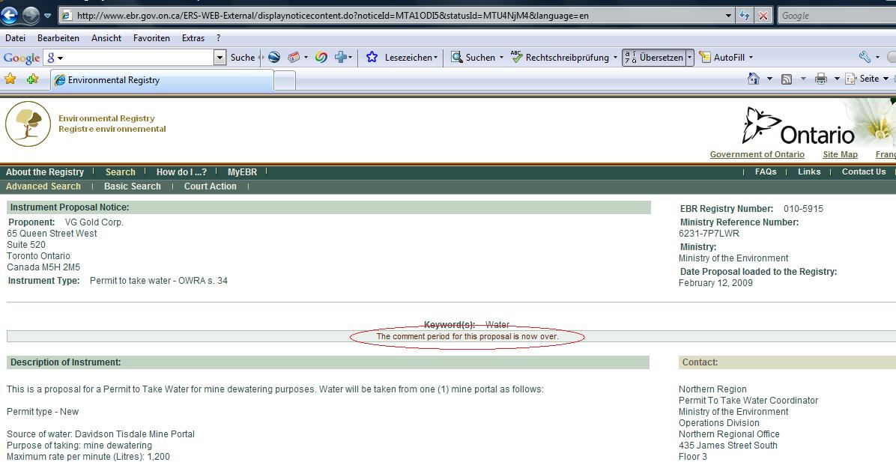Open the recent pages dropdown arrow
This screenshot has height=462, width=896.
(x=47, y=16)
